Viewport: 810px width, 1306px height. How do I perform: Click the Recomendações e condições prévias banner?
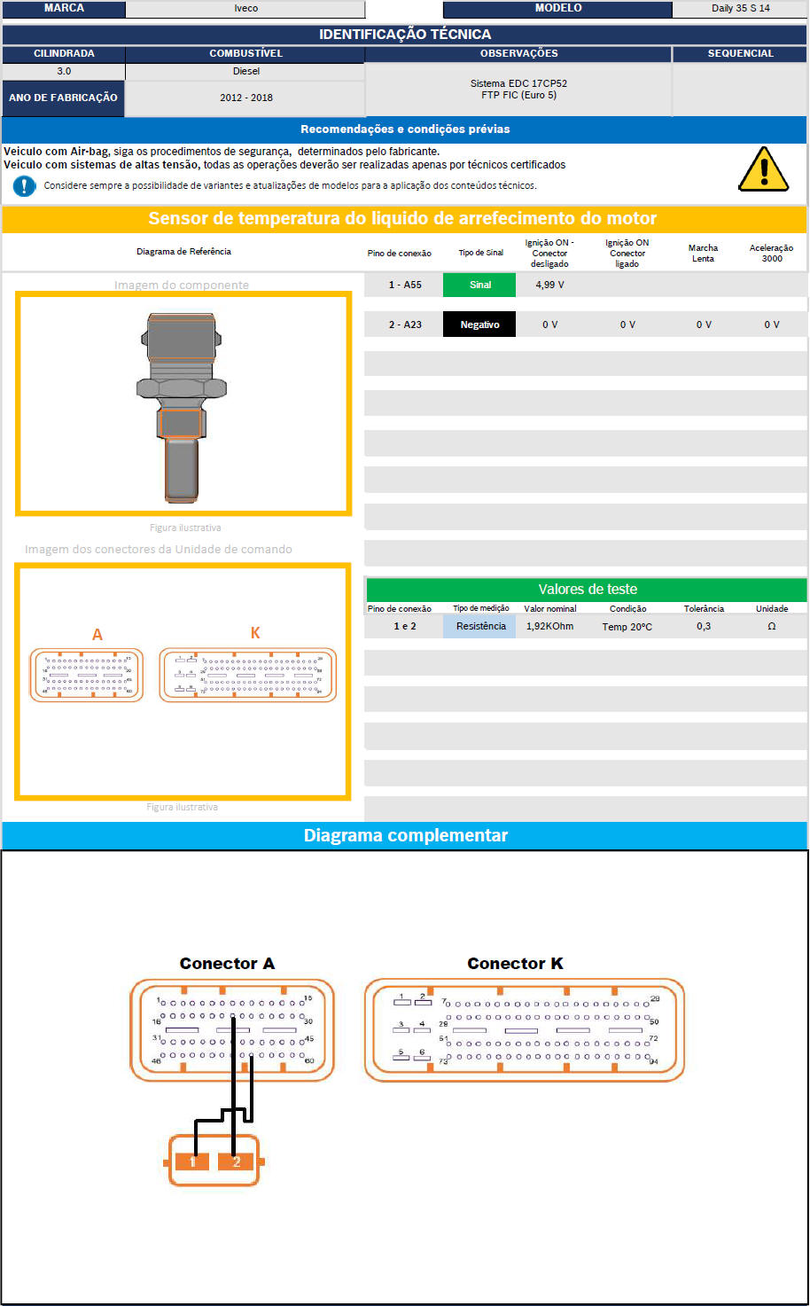pyautogui.click(x=405, y=129)
